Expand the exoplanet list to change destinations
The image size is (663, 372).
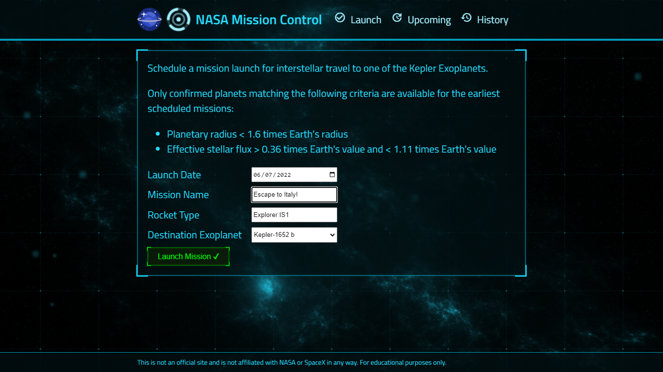point(294,234)
